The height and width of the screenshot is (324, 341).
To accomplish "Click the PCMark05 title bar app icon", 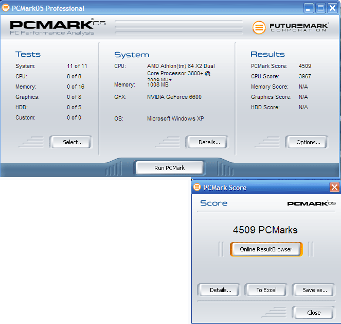I will (6, 8).
